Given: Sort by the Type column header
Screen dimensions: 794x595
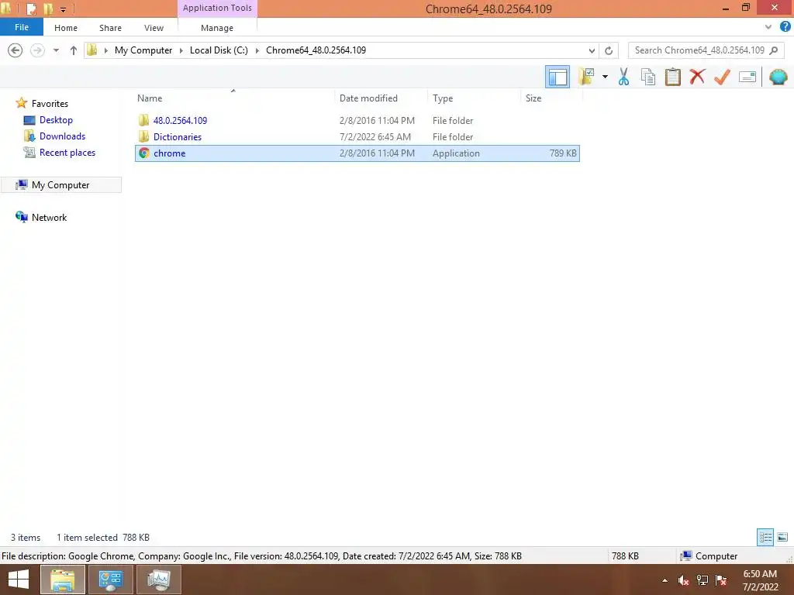Looking at the screenshot, I should coord(475,98).
